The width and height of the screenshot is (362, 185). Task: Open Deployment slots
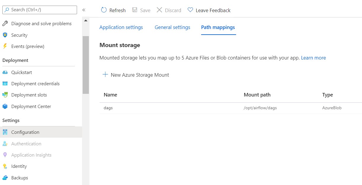point(29,95)
